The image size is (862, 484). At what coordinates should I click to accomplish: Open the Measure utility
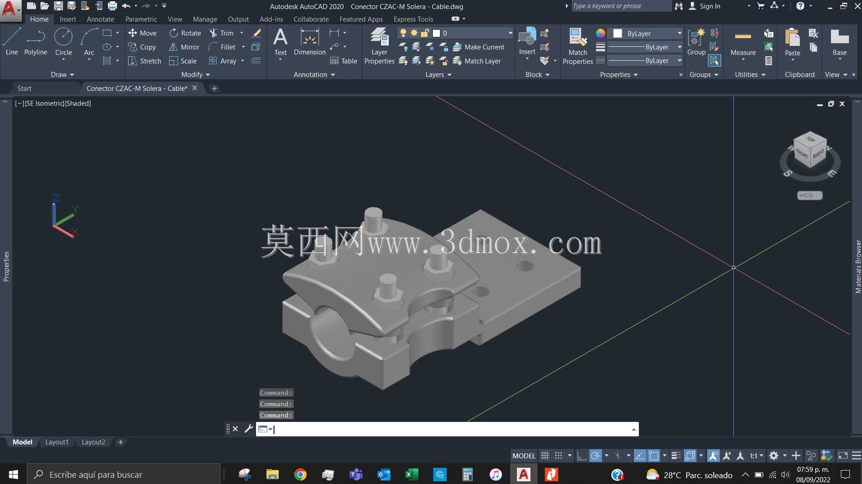(x=743, y=44)
